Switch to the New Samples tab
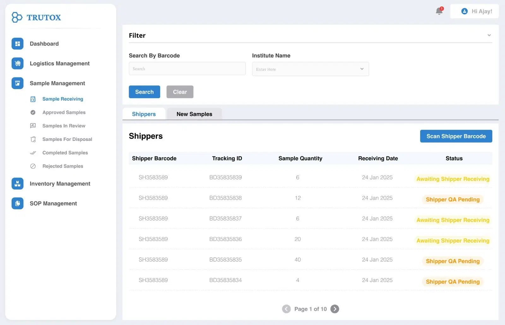Screen dimensions: 505x325 194,114
